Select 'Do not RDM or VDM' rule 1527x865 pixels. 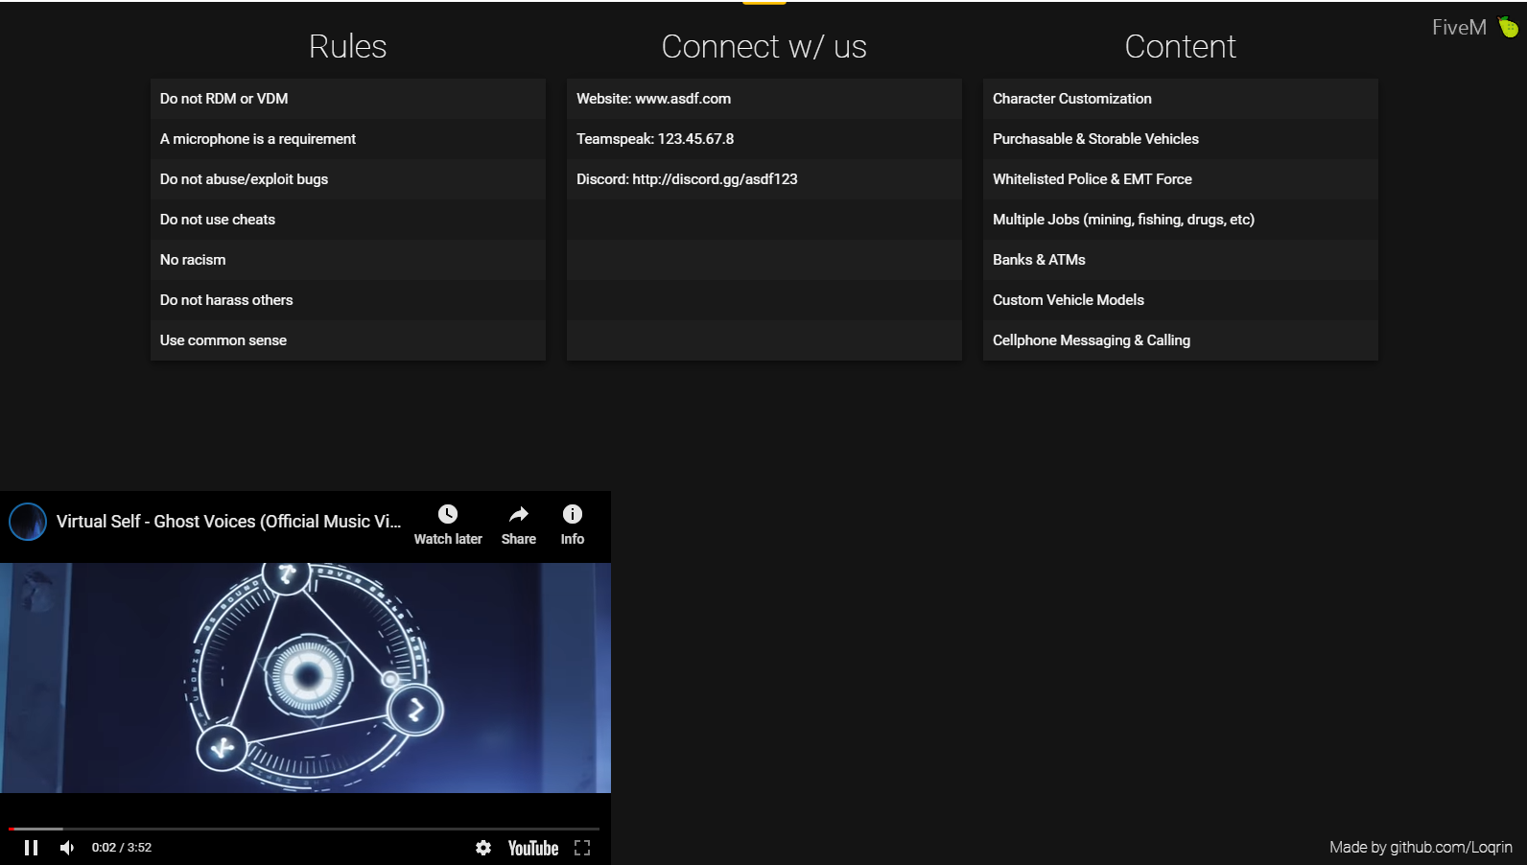pos(348,99)
